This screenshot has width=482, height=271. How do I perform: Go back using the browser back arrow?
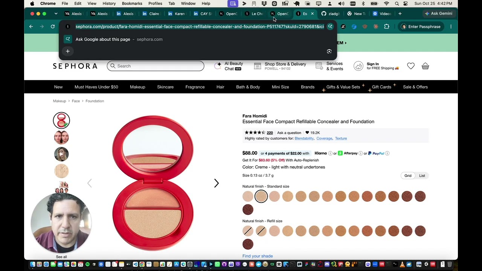click(x=31, y=27)
